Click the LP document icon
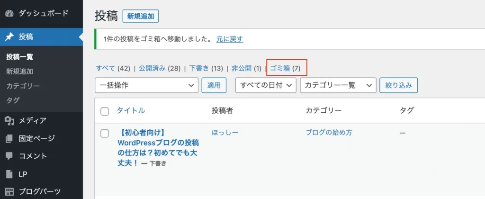Screen dimensions: 485x199 point(9,174)
